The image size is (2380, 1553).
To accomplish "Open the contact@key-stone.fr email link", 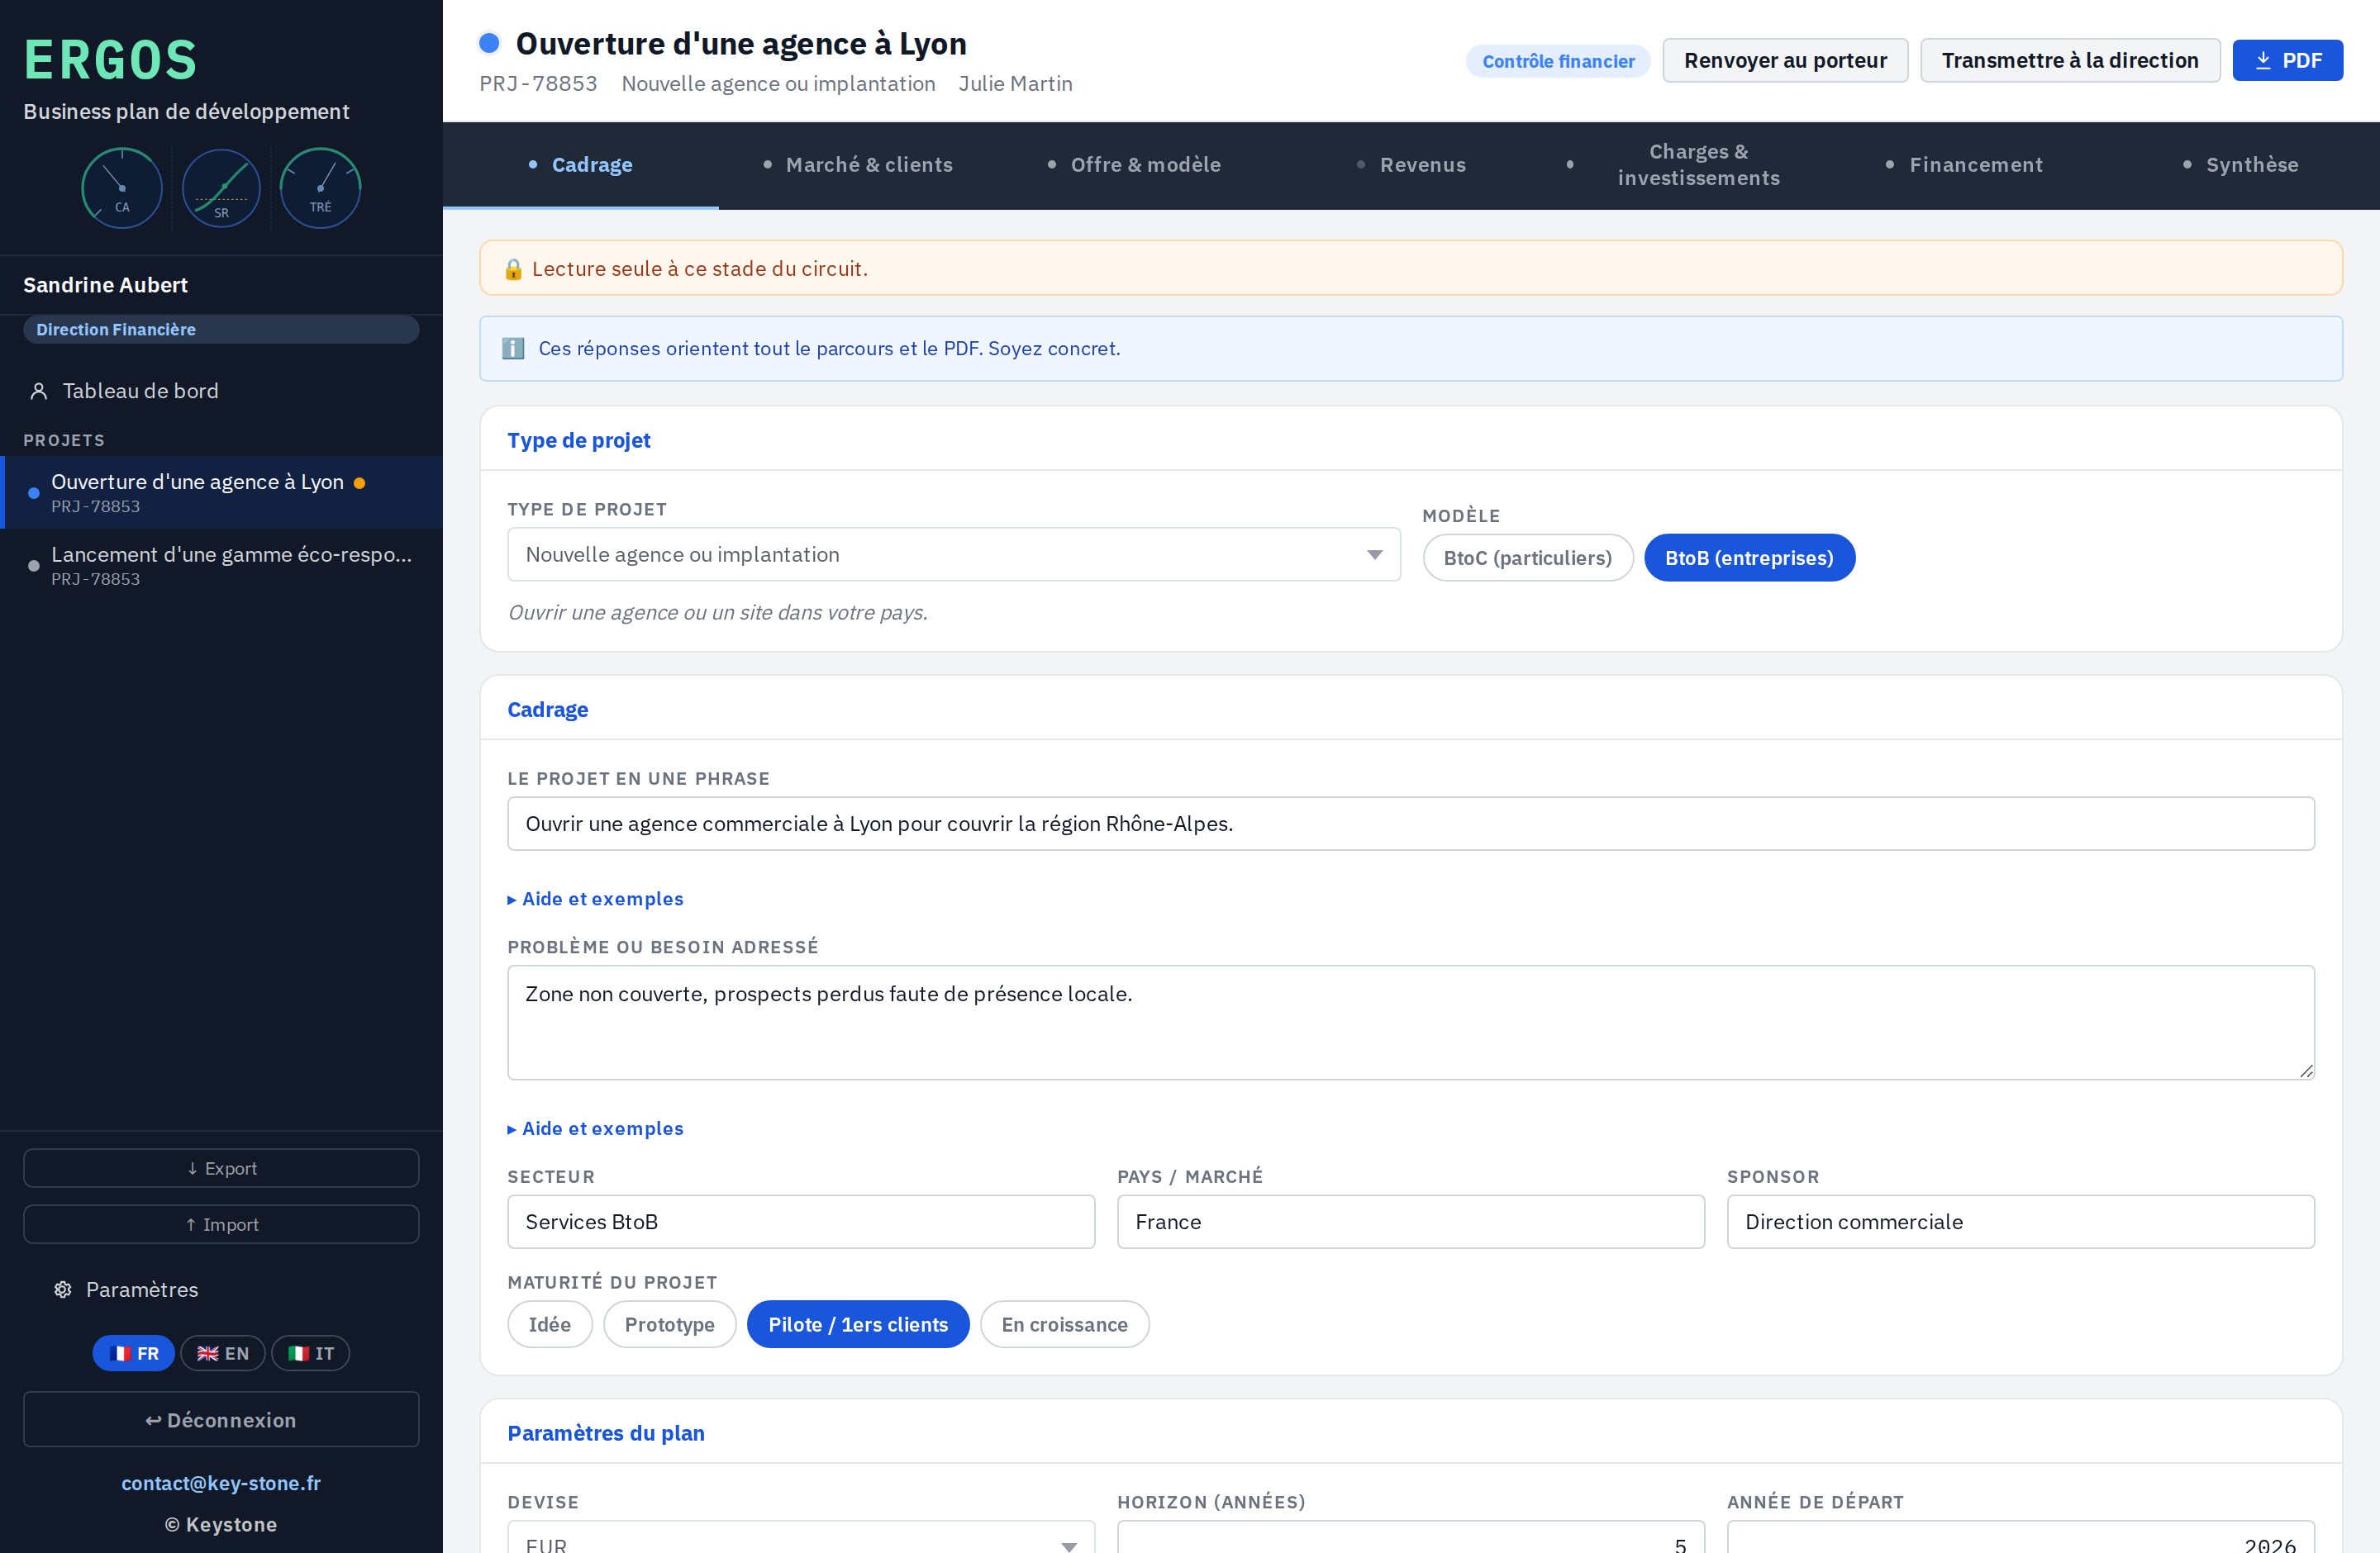I will coord(221,1483).
